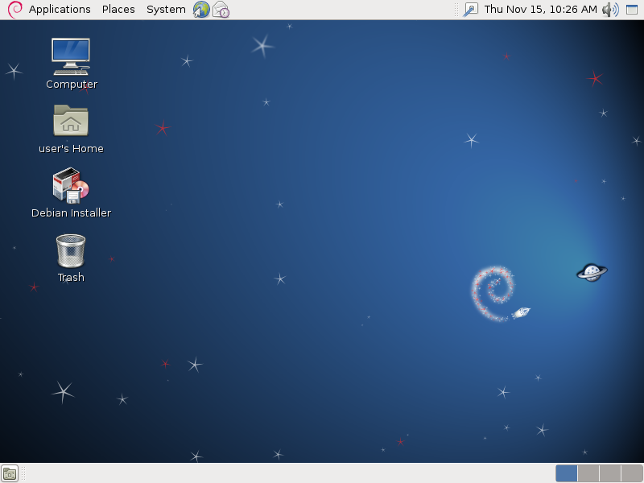
Task: Click the volume speaker icon
Action: pos(610,10)
